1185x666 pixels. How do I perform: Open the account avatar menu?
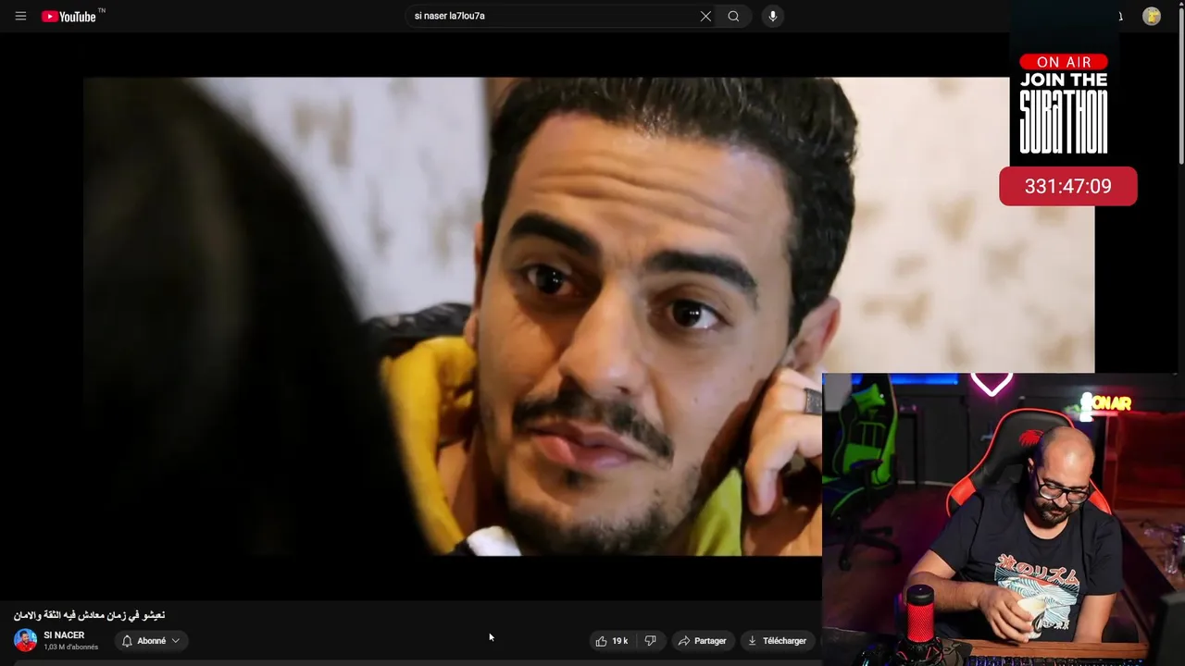[x=1152, y=16]
